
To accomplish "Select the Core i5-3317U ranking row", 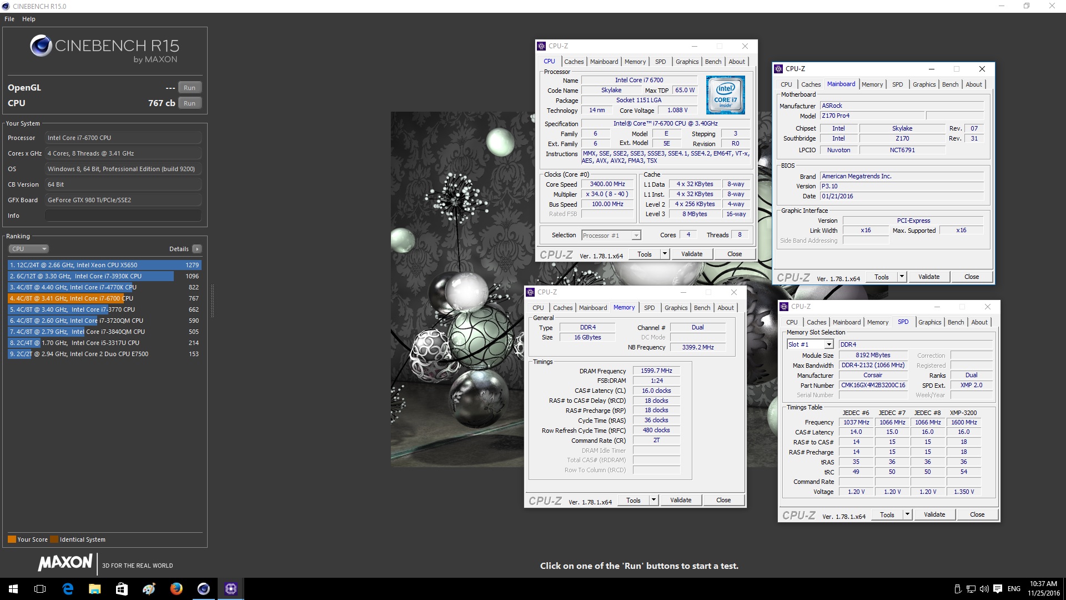I will (104, 343).
